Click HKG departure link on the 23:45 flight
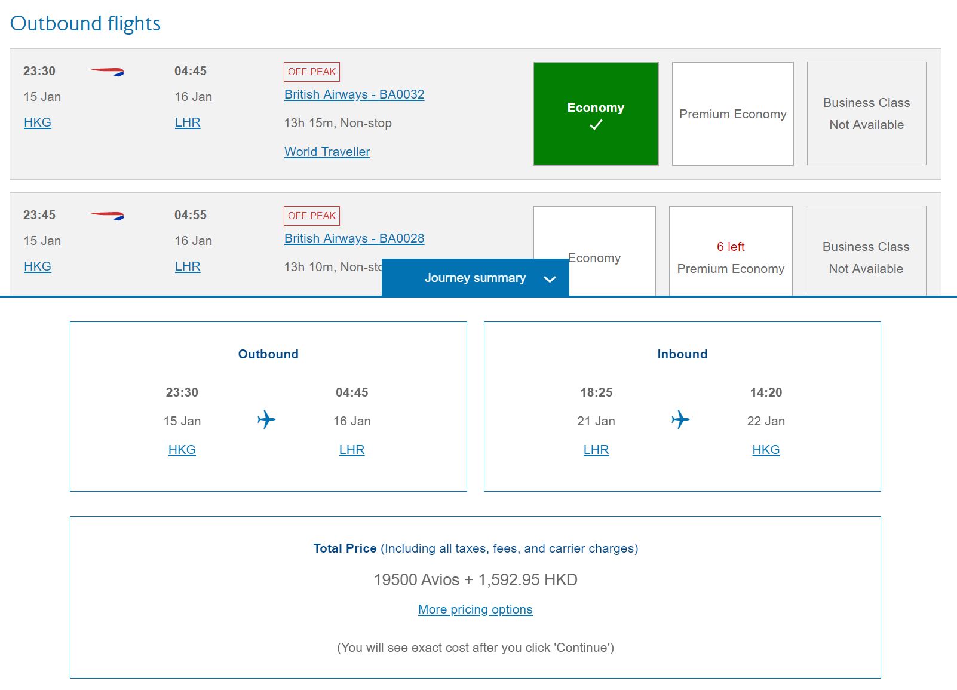Image resolution: width=957 pixels, height=690 pixels. [x=38, y=266]
